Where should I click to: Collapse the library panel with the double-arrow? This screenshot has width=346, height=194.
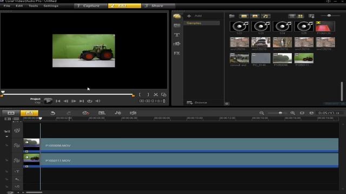(x=227, y=103)
